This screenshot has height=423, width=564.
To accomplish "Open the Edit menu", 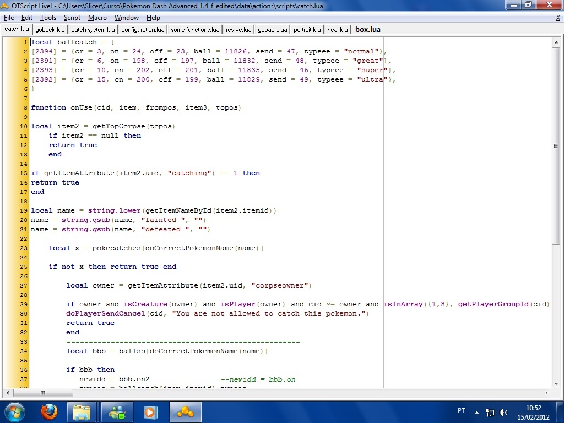I will tap(26, 18).
